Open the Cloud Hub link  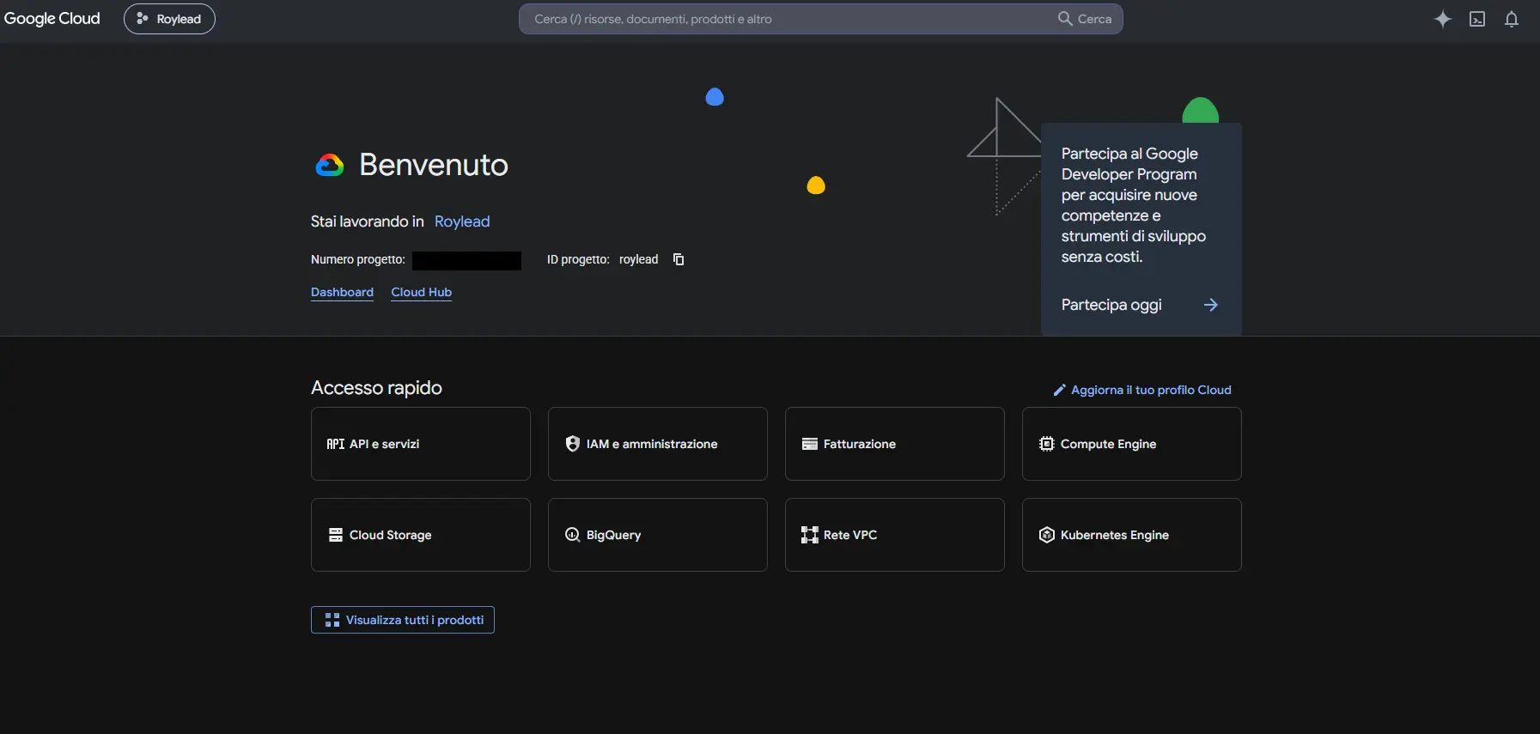point(422,292)
